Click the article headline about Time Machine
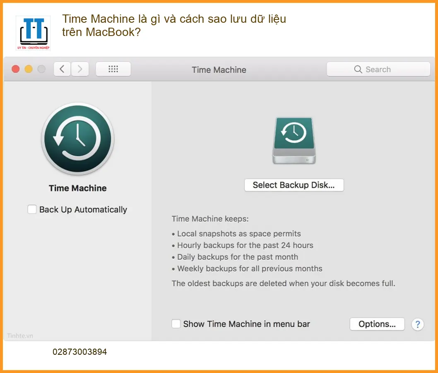This screenshot has height=373, width=438. coord(174,25)
